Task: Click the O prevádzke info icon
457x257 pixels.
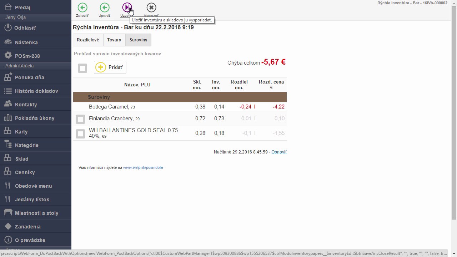Action: pos(8,240)
